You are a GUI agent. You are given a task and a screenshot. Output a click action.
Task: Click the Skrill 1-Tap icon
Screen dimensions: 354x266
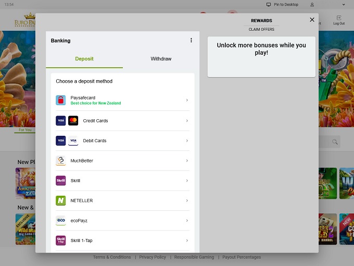click(x=61, y=240)
